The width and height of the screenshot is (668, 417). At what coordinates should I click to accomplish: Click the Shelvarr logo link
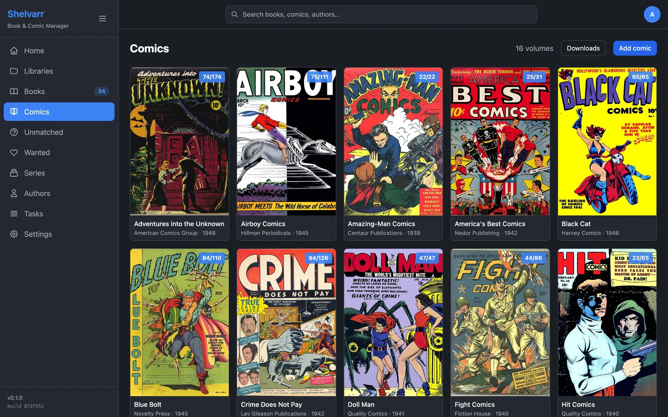(25, 14)
